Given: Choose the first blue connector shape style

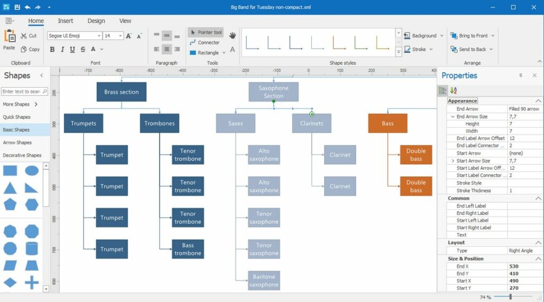Looking at the screenshot, I should pos(252,42).
